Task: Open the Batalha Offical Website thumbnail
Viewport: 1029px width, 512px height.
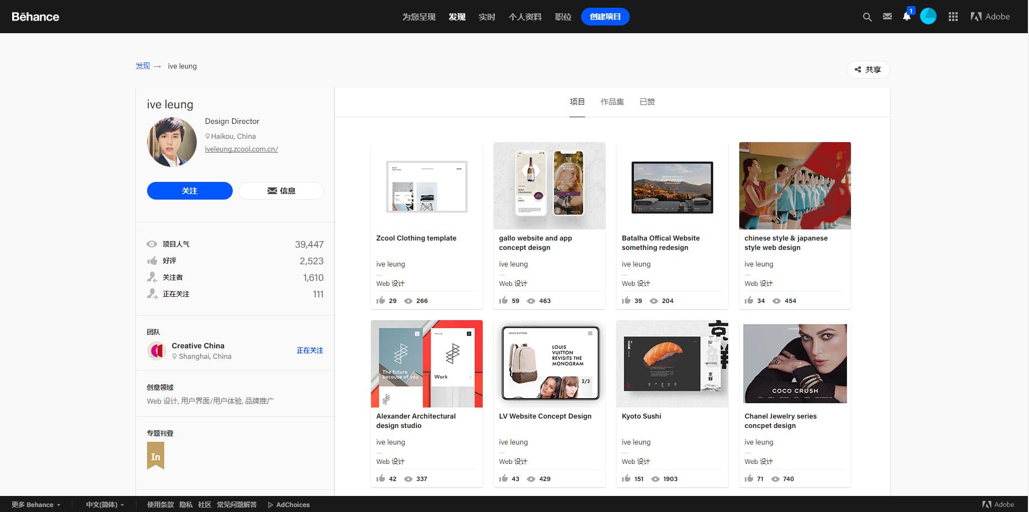Action: click(672, 186)
